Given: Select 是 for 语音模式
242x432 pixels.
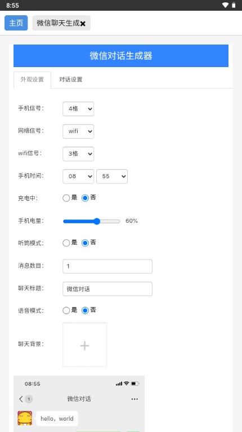Looking at the screenshot, I should click(66, 311).
